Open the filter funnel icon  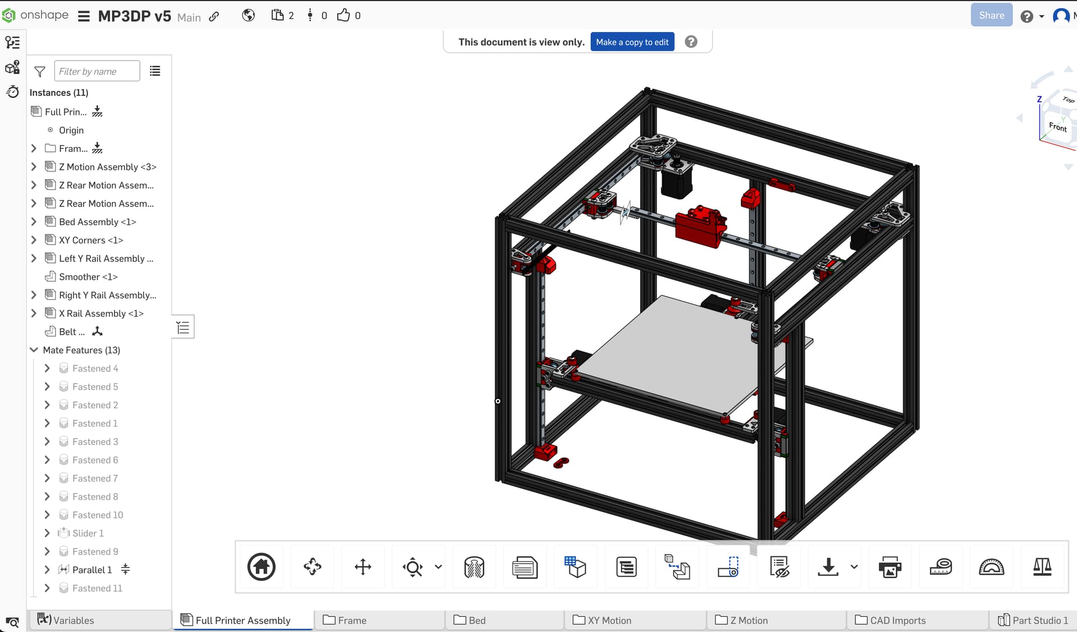(40, 71)
